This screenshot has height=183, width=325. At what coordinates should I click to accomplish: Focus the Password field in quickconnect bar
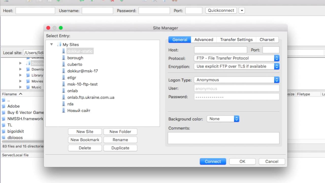pyautogui.click(x=154, y=11)
